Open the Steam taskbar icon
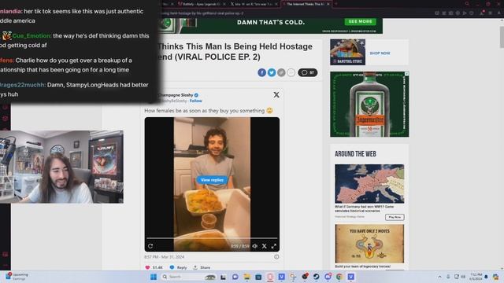This screenshot has height=283, width=504. (x=316, y=277)
